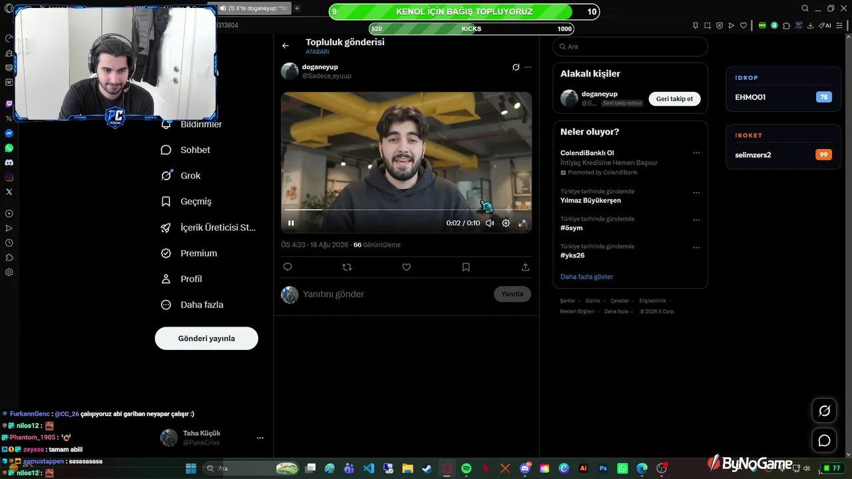The width and height of the screenshot is (852, 479).
Task: Open the Gizlilik footer link
Action: click(592, 301)
